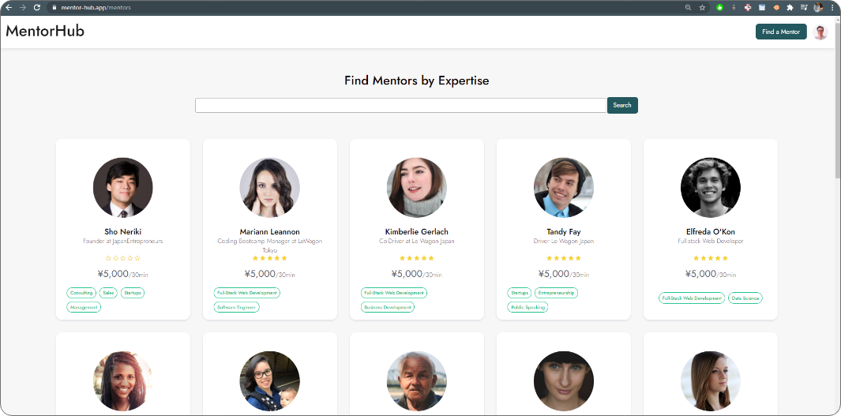Click the Tandy Fay name

click(564, 231)
